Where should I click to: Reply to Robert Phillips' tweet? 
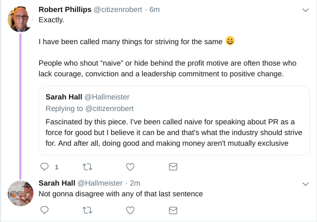(x=44, y=167)
